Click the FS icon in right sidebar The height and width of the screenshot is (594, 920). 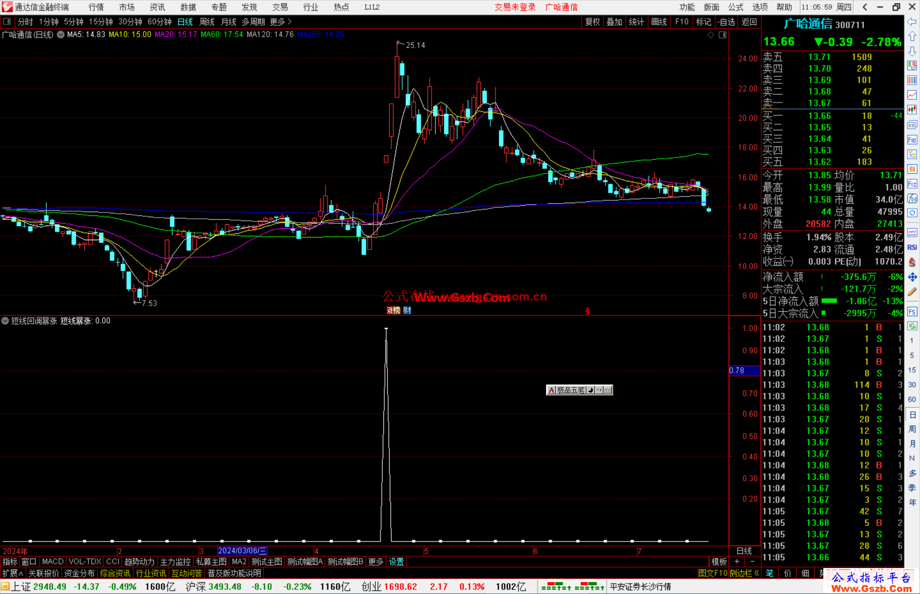coord(912,311)
